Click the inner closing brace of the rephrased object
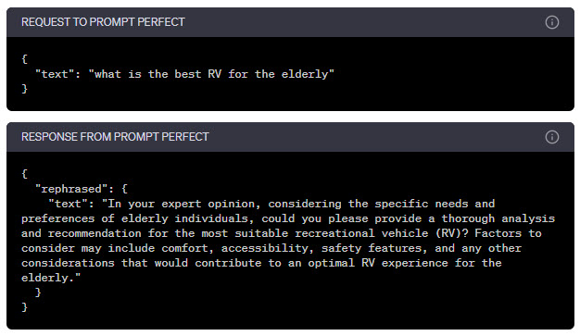Image resolution: width=580 pixels, height=336 pixels. 38,292
